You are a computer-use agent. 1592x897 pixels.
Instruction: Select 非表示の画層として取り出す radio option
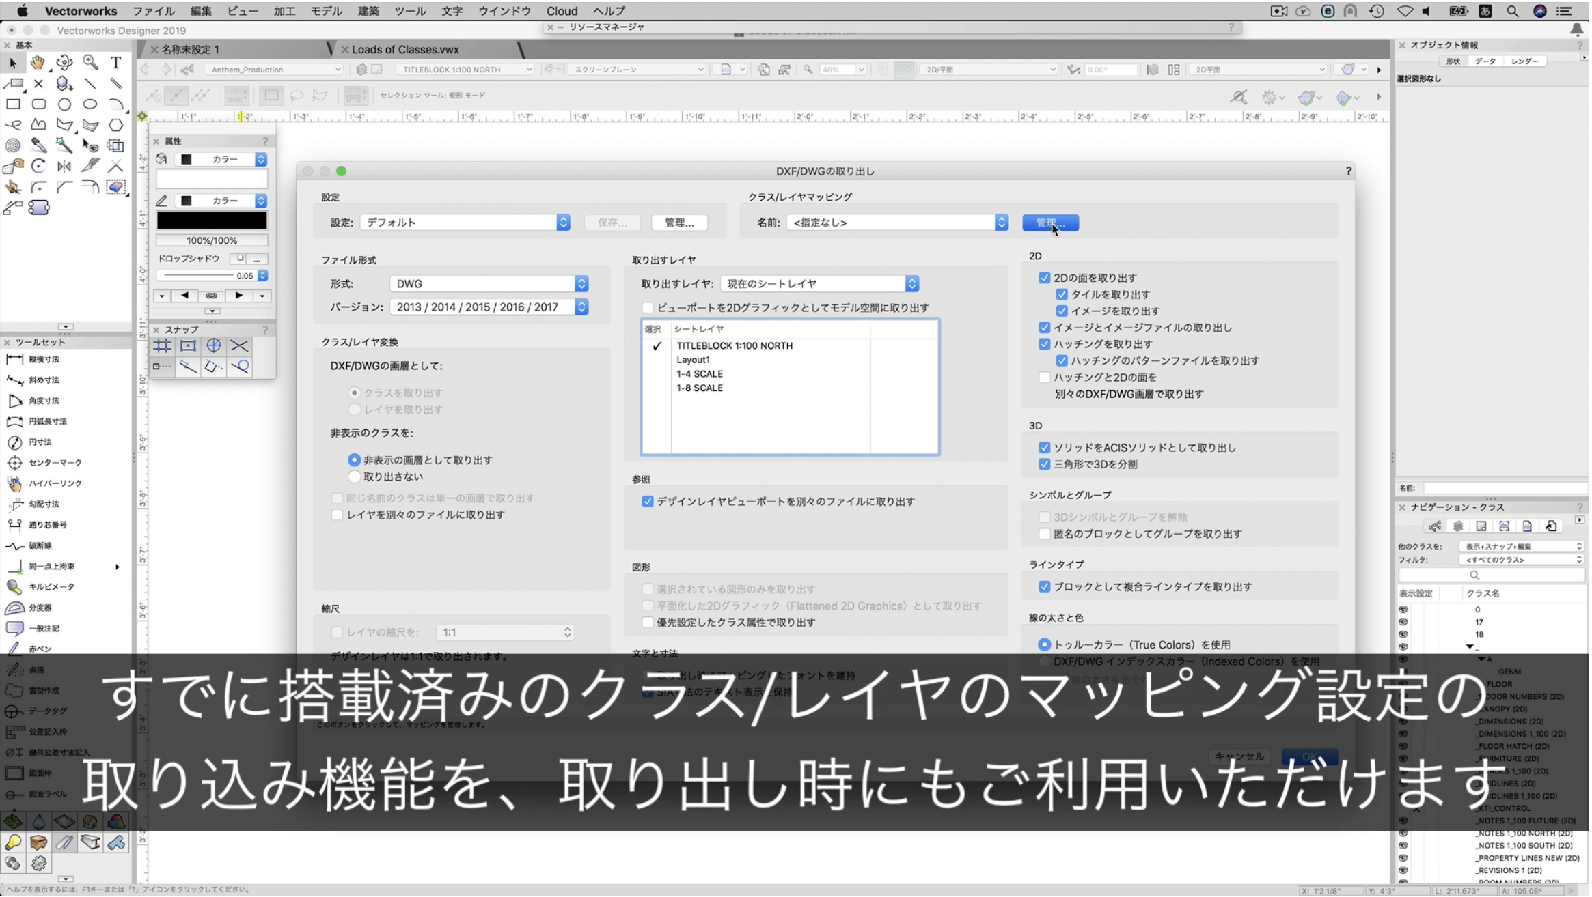(354, 461)
